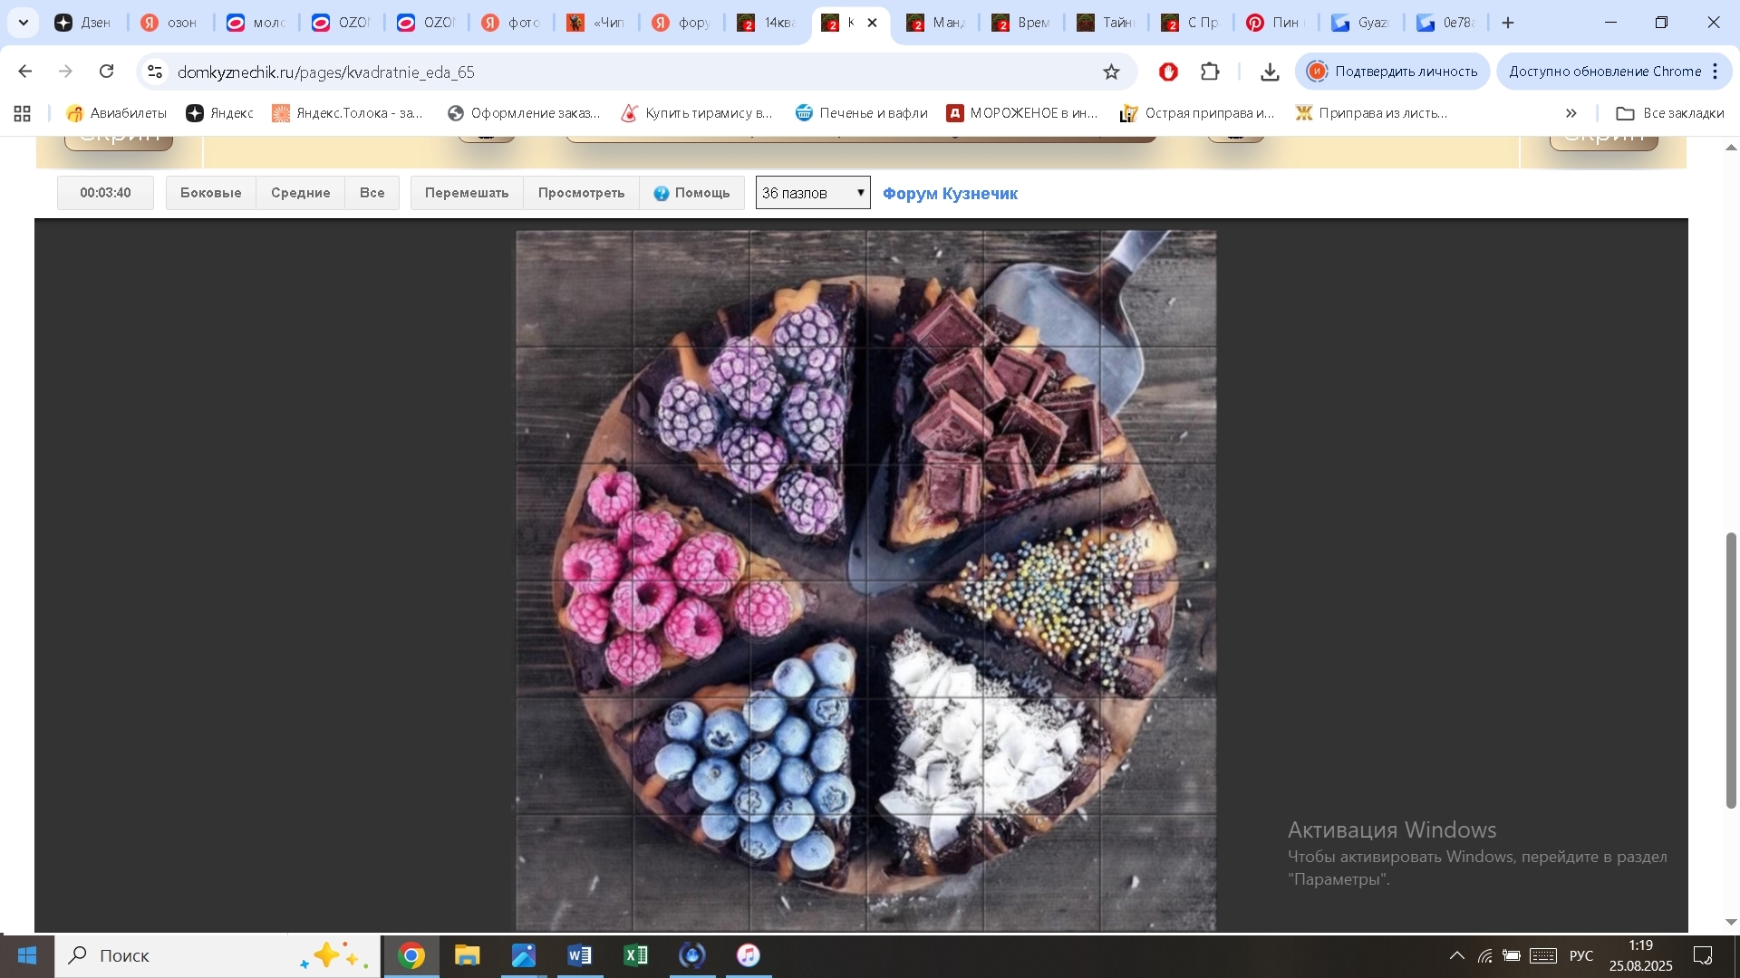Screen dimensions: 1740x978
Task: Open the iTunes music icon in taskbar
Action: click(749, 955)
